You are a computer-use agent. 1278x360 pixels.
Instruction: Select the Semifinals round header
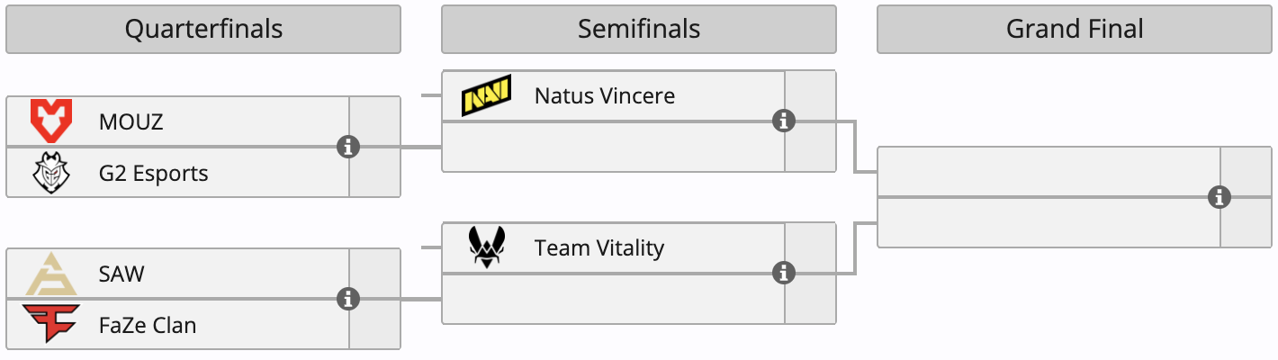639,29
